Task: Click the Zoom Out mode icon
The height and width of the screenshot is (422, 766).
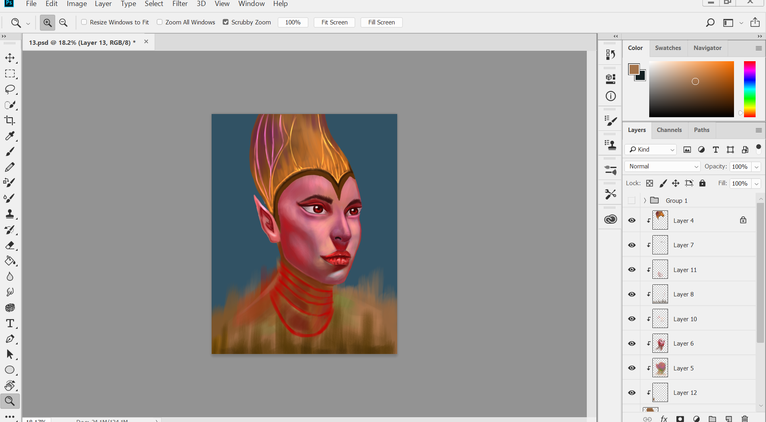Action: (63, 22)
